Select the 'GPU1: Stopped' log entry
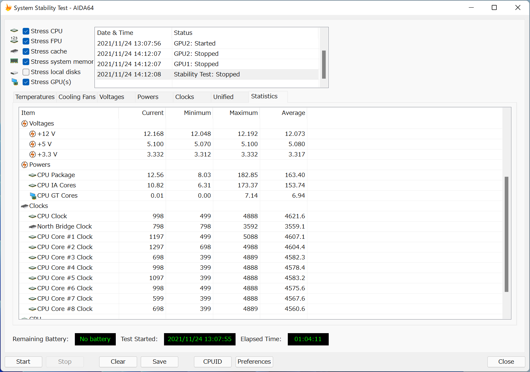The width and height of the screenshot is (530, 372). pyautogui.click(x=207, y=64)
